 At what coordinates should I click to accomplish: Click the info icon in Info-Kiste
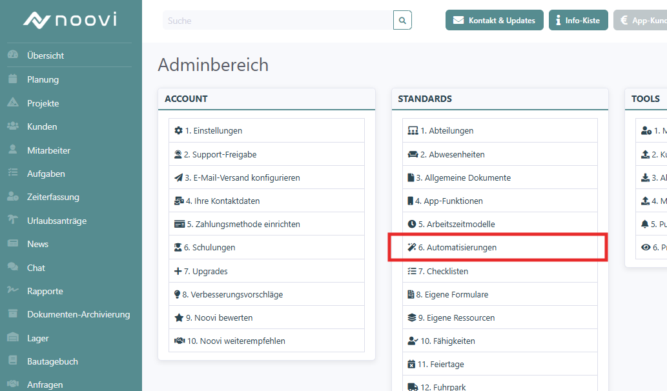pos(558,21)
